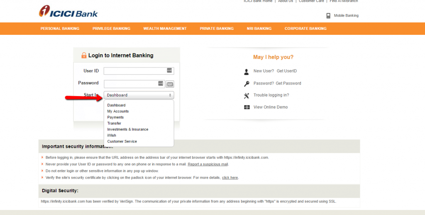
Task: Click the Mobile Banking link
Action: click(346, 15)
